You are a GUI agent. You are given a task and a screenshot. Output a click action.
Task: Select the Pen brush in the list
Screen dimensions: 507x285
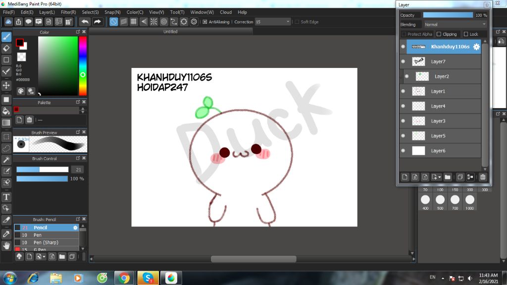click(47, 235)
